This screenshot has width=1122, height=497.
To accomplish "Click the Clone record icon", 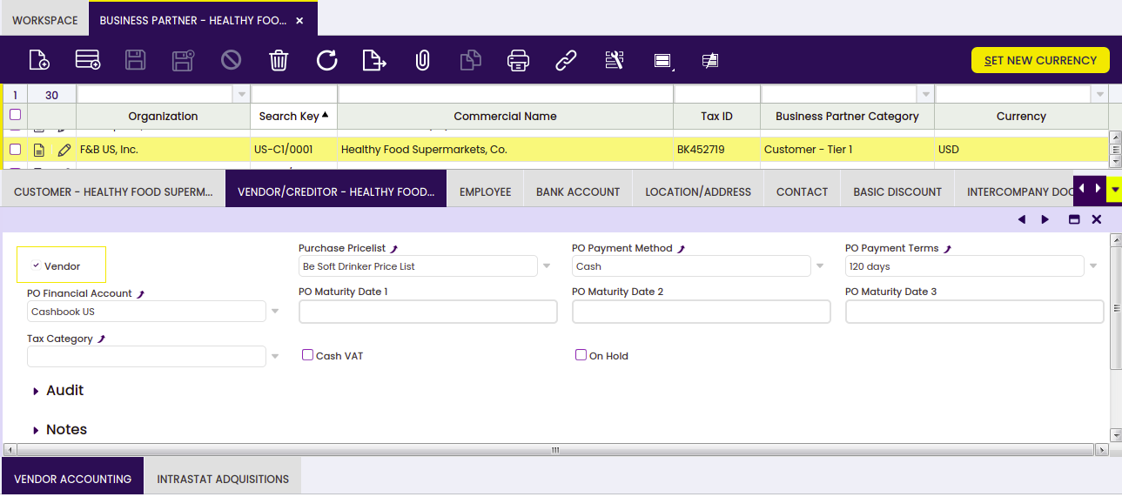I will coord(470,60).
